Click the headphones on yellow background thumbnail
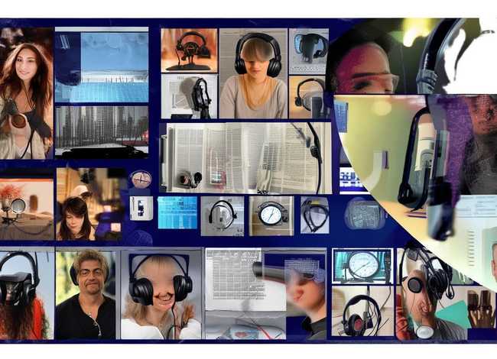The image size is (497, 359). [x=308, y=96]
